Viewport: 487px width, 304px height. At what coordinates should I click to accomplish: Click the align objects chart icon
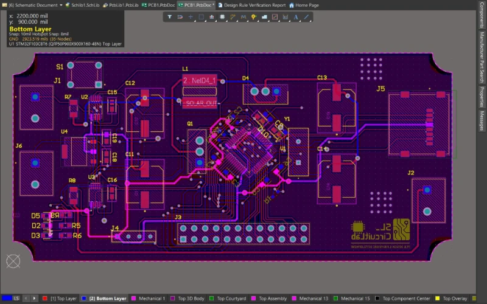[x=212, y=17]
